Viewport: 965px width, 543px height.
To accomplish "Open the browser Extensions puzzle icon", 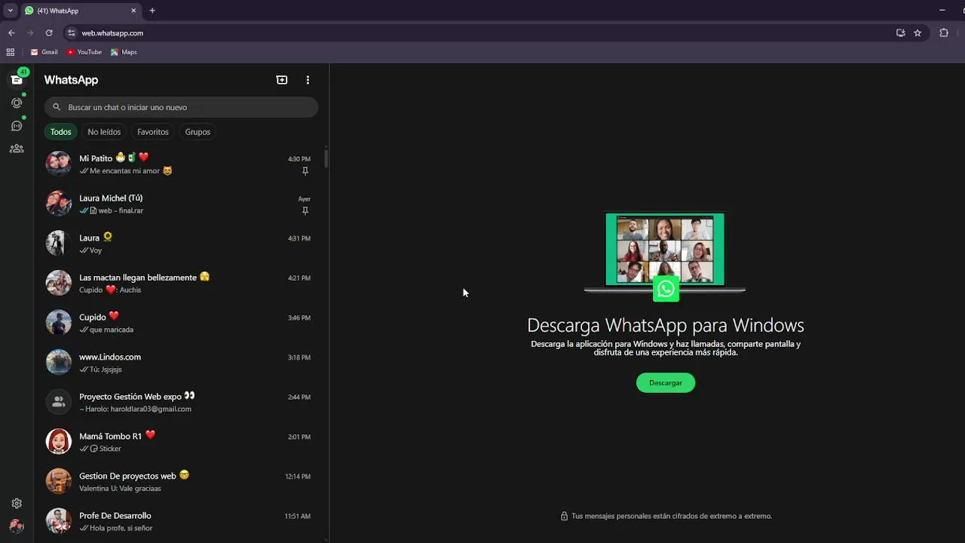I will point(944,33).
